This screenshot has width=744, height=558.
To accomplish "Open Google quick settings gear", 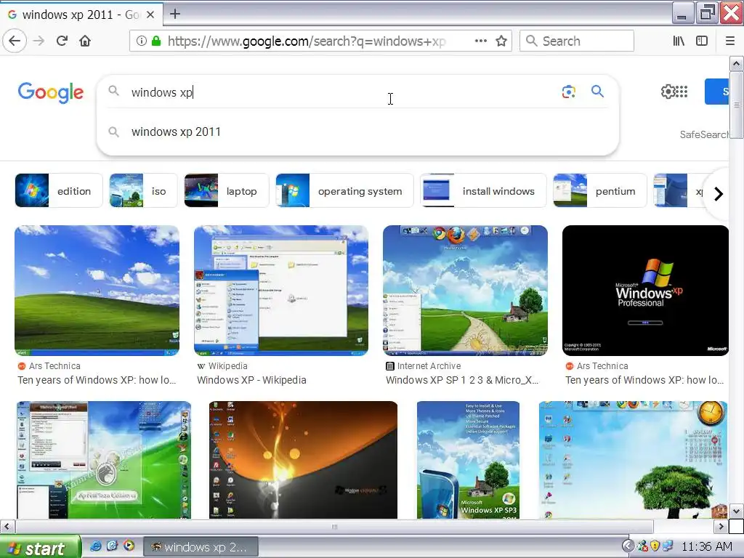I will coord(668,92).
